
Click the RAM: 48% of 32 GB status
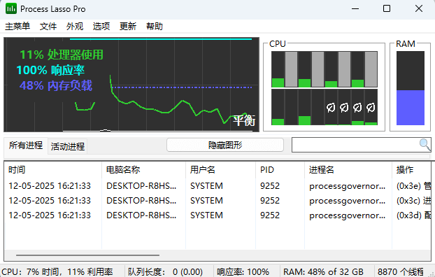tap(323, 271)
